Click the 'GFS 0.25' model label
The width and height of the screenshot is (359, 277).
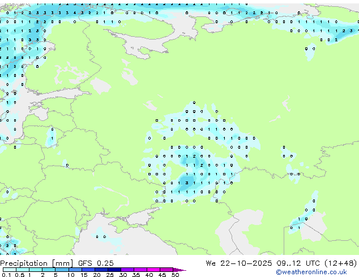[x=96, y=263]
